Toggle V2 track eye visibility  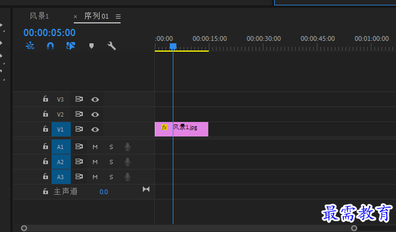click(x=95, y=115)
